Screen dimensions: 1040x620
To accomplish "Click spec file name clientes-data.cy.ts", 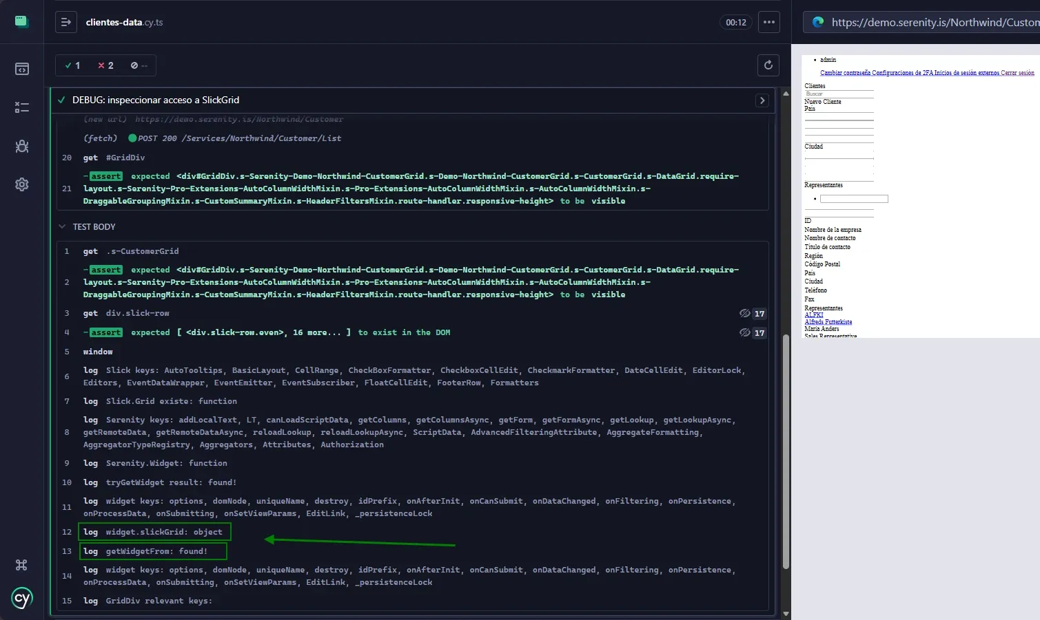I will 124,22.
